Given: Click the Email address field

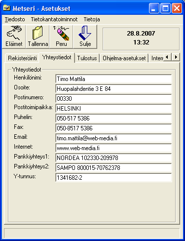Looking at the screenshot, I should click(x=113, y=138).
